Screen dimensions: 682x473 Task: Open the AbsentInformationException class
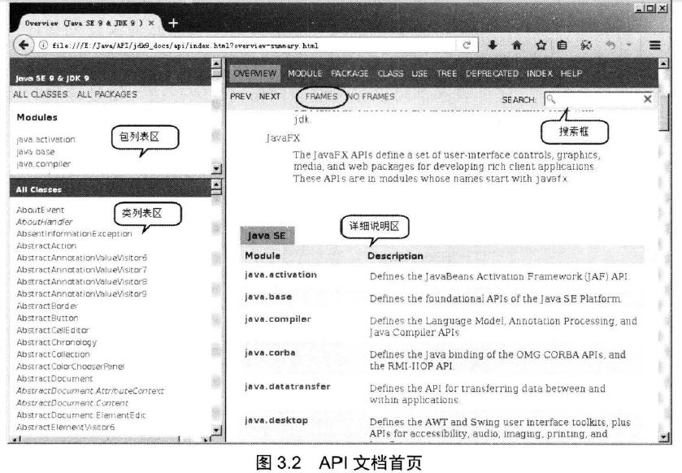[x=74, y=234]
